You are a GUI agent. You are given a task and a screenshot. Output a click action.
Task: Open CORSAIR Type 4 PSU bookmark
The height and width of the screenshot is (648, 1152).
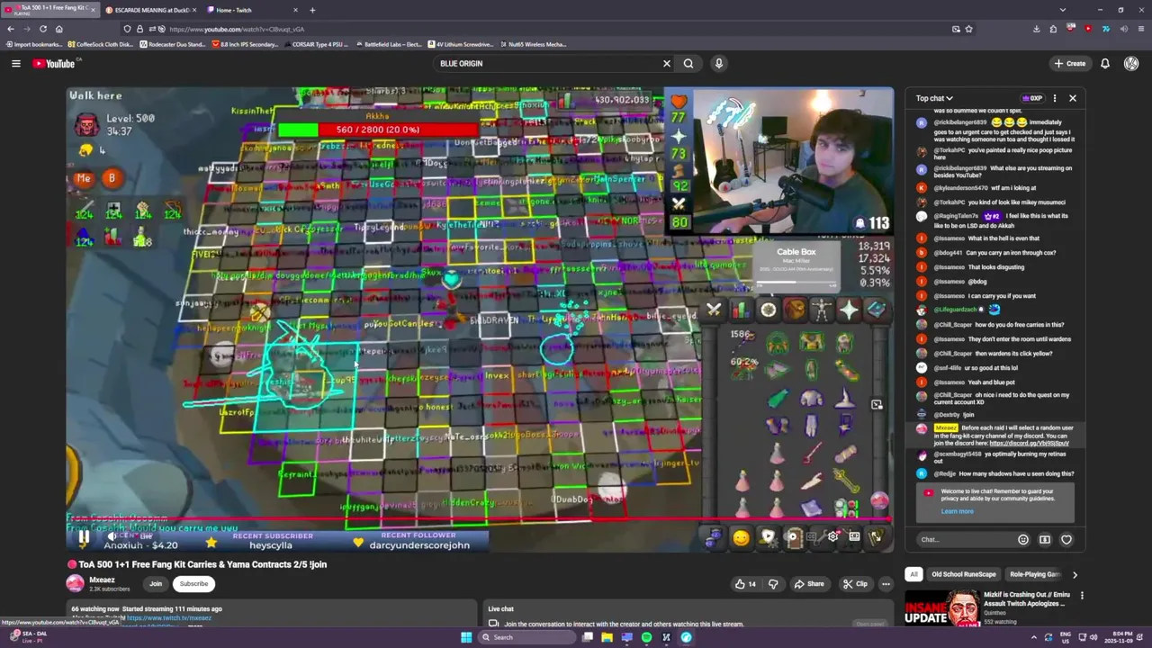pyautogui.click(x=318, y=44)
